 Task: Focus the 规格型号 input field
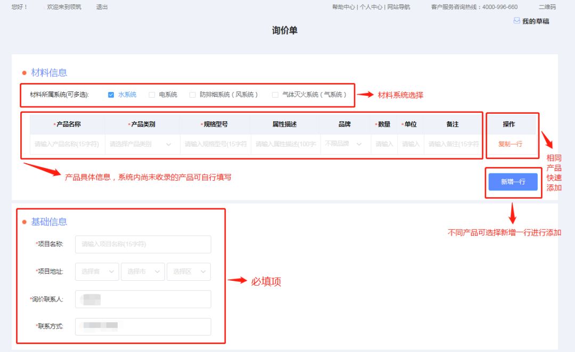215,144
